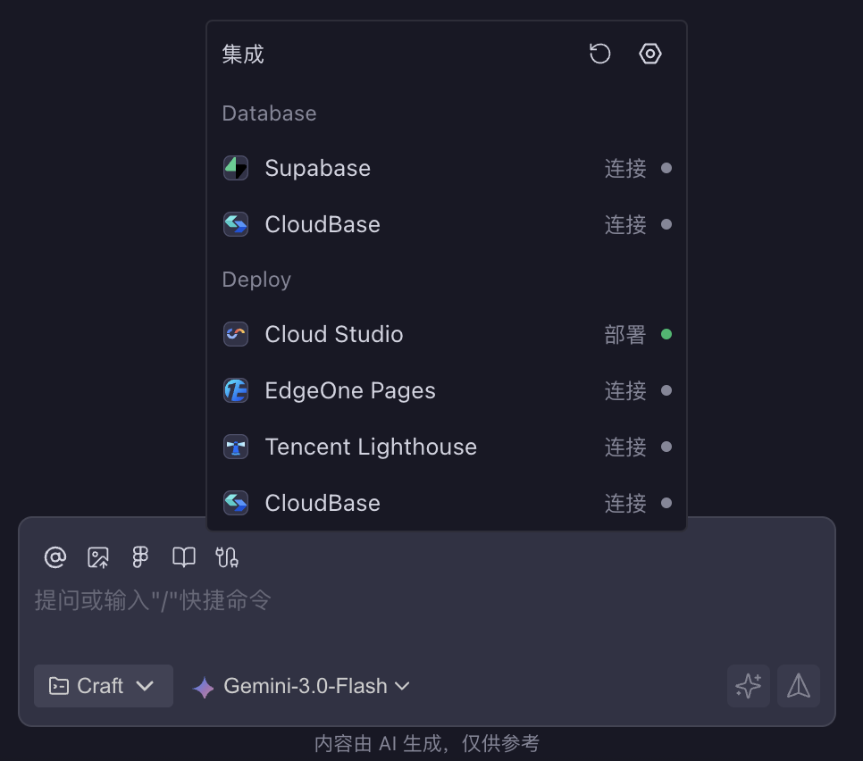
Task: Click Cloud Studio green status indicator
Action: (666, 333)
